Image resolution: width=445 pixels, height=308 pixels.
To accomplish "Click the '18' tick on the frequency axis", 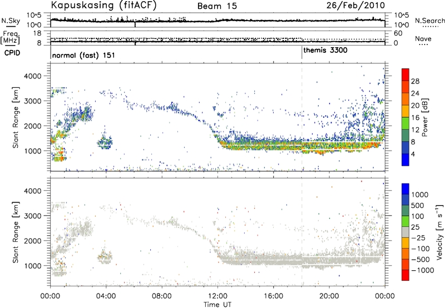I will 37,33.
